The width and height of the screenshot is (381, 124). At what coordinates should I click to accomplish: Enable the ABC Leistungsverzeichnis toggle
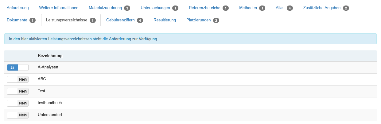tap(17, 79)
